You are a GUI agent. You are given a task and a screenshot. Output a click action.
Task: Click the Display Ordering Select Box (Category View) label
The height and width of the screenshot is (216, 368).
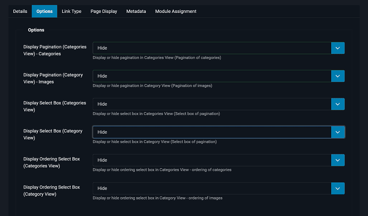pyautogui.click(x=52, y=190)
